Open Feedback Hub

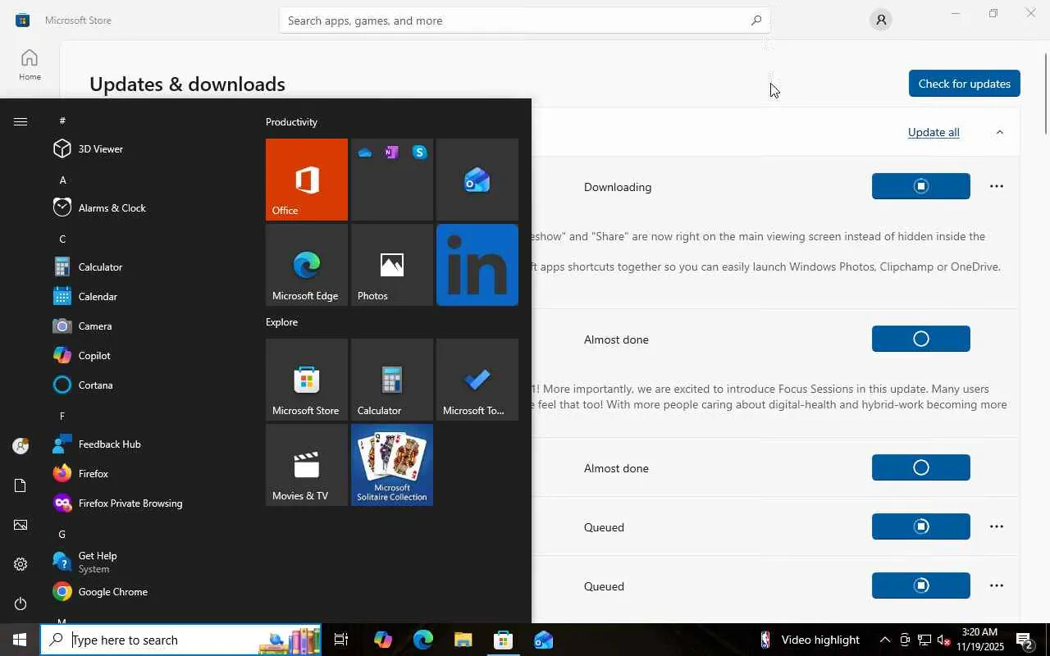click(x=148, y=444)
